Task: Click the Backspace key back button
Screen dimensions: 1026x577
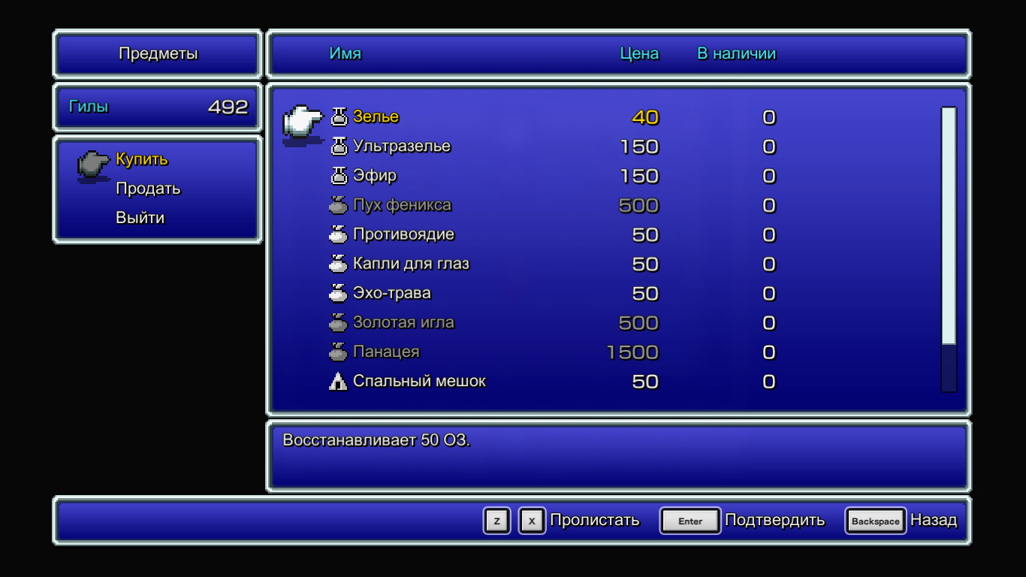Action: pyautogui.click(x=876, y=521)
